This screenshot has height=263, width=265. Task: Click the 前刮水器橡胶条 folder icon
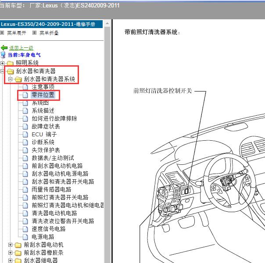coord(18,253)
